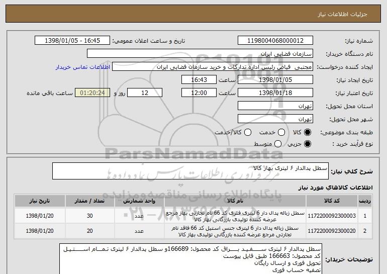Click the unit عدد in row 2
387x274 pixels.
139,231
